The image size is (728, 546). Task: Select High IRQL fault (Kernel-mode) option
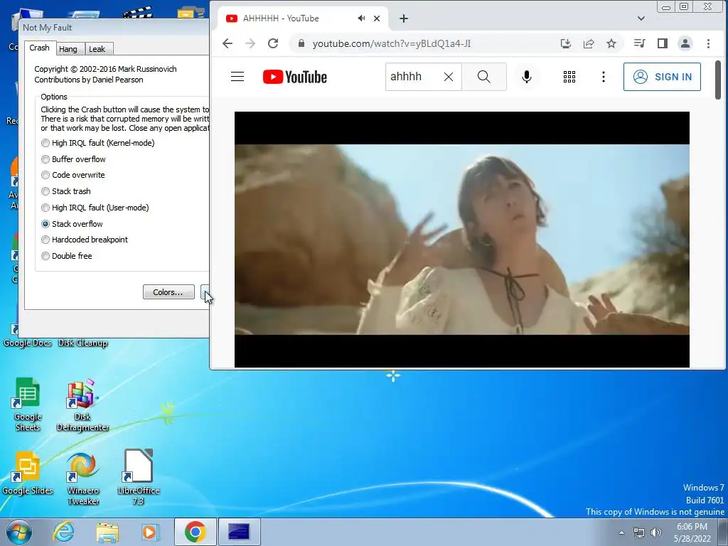pyautogui.click(x=98, y=143)
